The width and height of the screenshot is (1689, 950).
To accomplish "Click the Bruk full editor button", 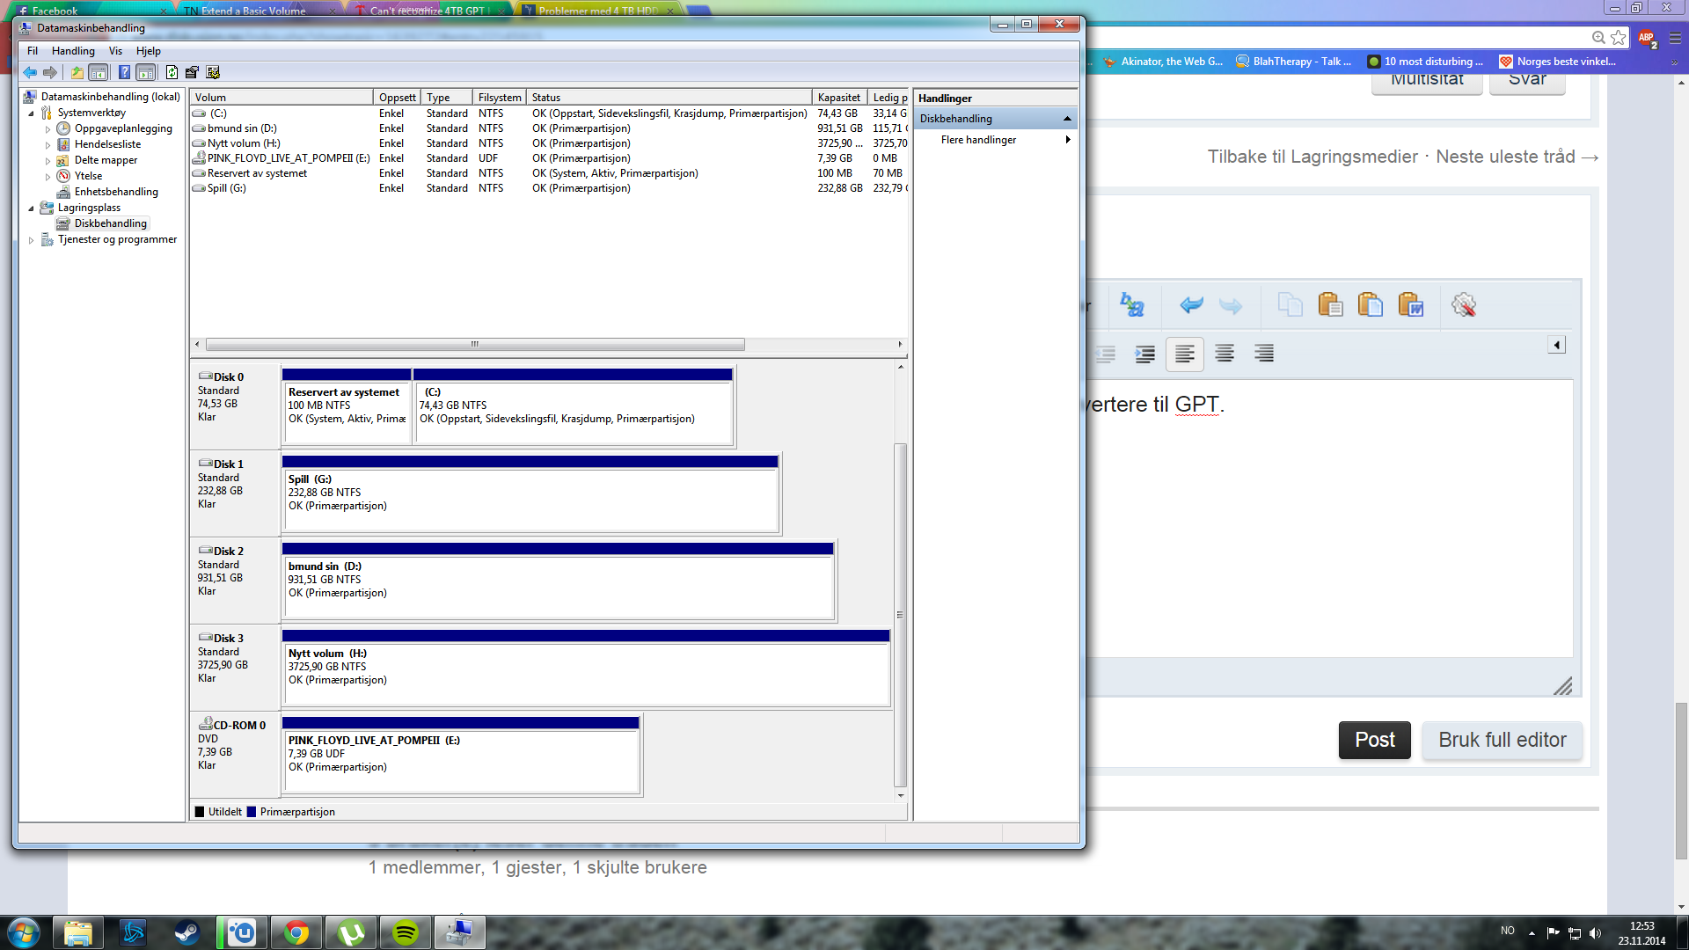I will 1502,740.
